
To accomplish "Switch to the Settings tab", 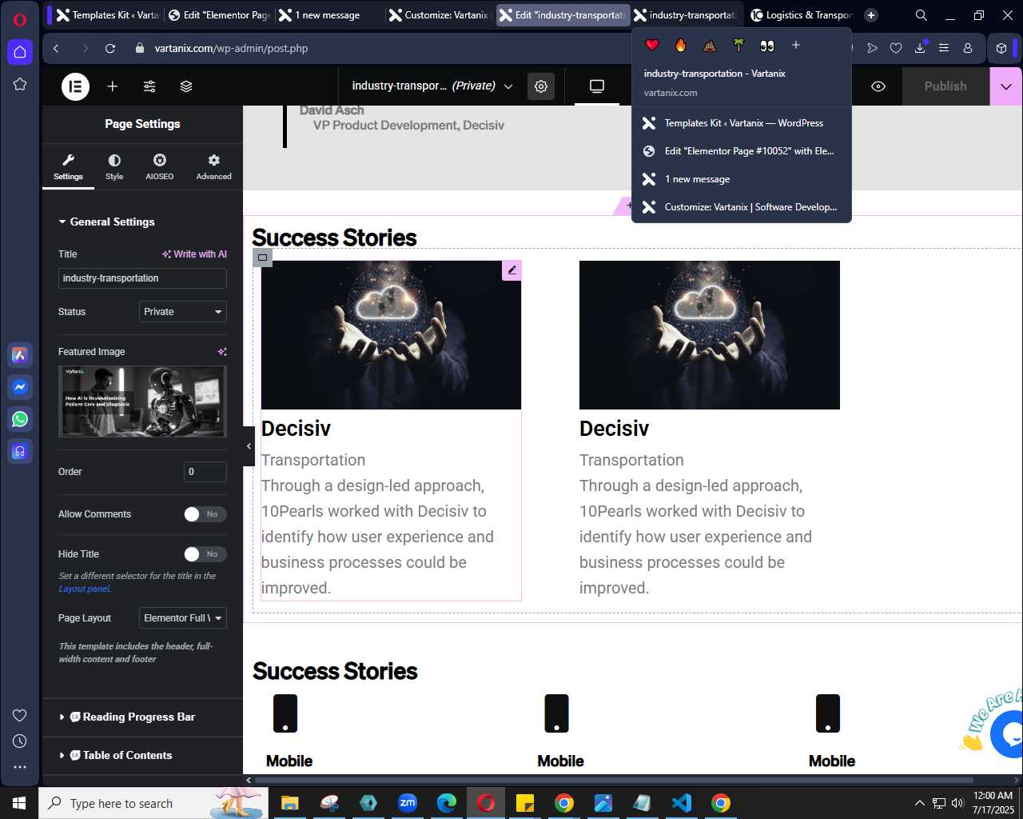I will pyautogui.click(x=68, y=167).
